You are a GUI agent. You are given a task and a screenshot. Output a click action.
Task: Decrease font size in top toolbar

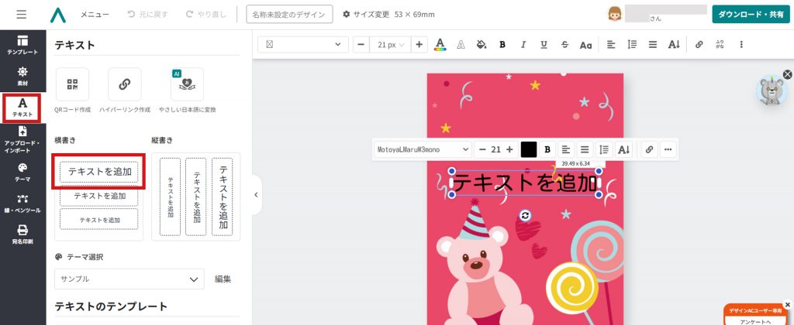coord(361,44)
